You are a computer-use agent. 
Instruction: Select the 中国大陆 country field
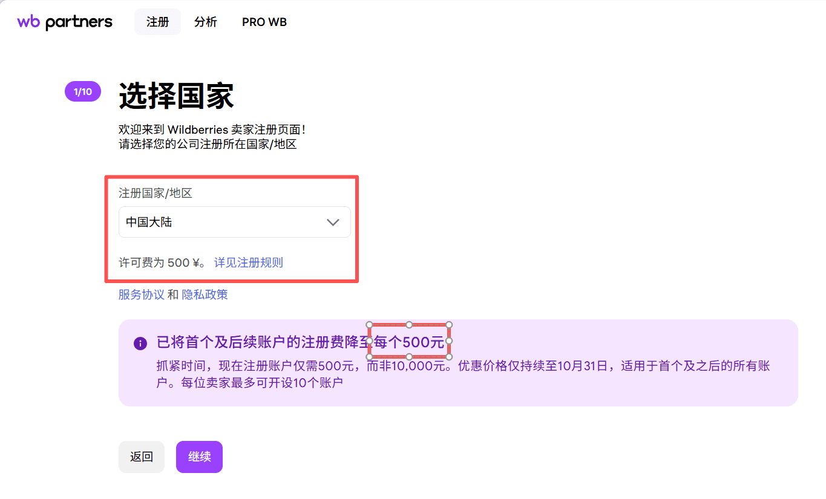pos(234,222)
